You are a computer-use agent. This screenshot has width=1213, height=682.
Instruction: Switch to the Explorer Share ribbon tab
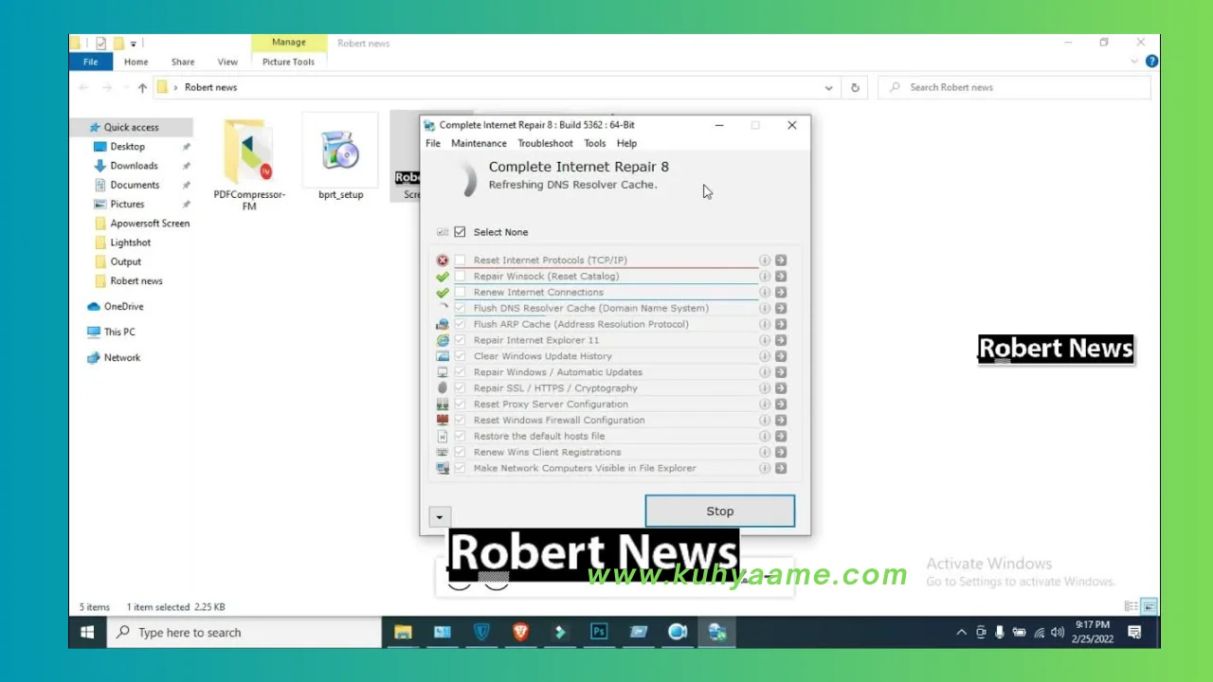tap(183, 63)
